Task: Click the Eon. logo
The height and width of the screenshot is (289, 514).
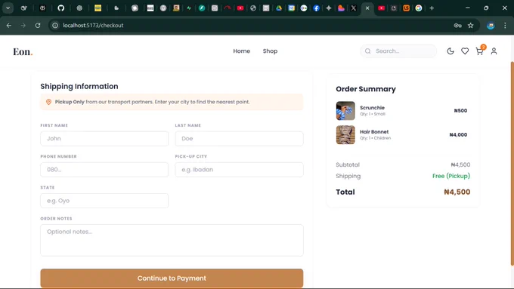Action: pyautogui.click(x=23, y=51)
